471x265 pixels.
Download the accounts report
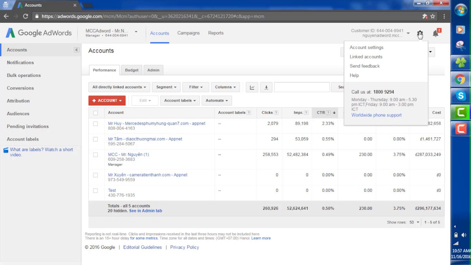click(x=266, y=87)
